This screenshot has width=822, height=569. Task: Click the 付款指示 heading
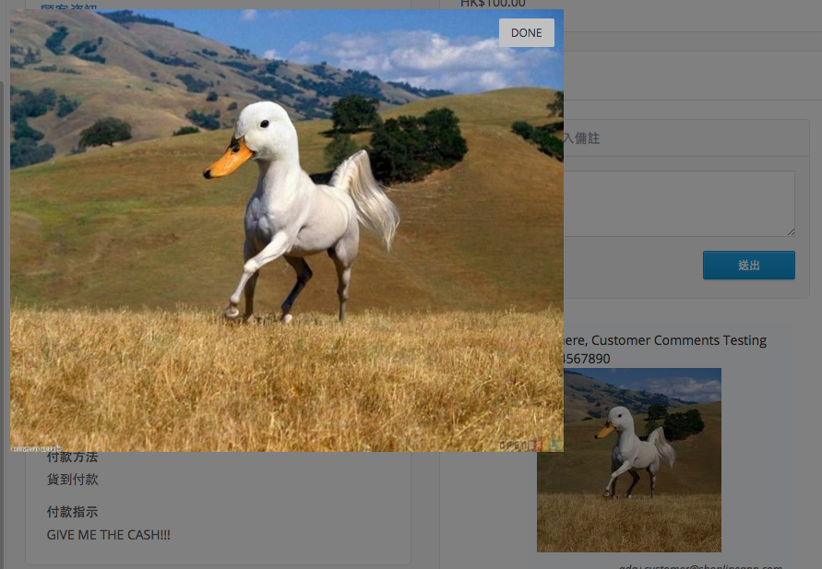[x=72, y=512]
